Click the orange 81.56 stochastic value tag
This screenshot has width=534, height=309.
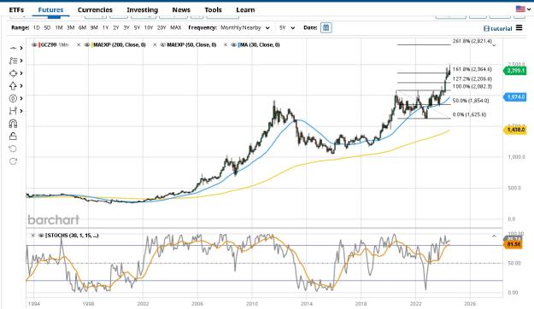513,244
